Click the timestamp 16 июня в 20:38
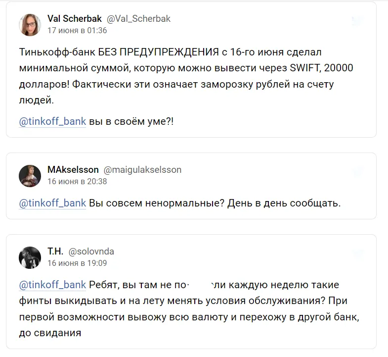The image size is (388, 357). (x=77, y=181)
